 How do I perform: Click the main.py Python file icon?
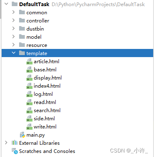click(x=22, y=135)
